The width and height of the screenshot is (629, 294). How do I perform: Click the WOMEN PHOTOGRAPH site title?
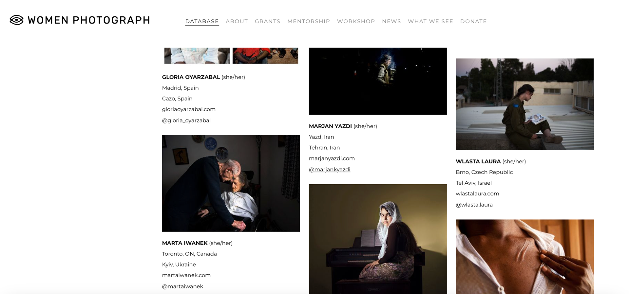pos(89,20)
